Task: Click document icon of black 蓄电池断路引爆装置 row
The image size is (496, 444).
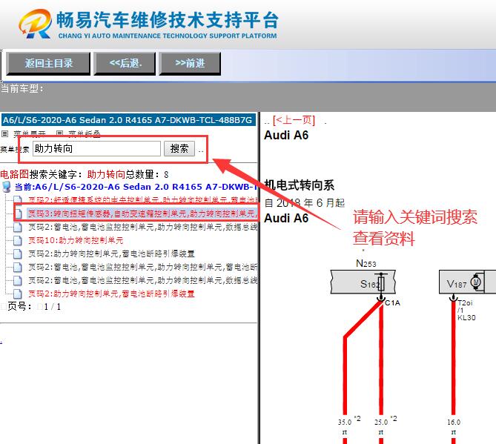Action: point(18,254)
